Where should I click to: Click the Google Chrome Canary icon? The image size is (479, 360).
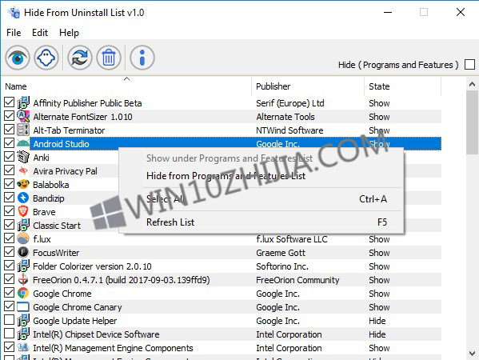[x=23, y=307]
